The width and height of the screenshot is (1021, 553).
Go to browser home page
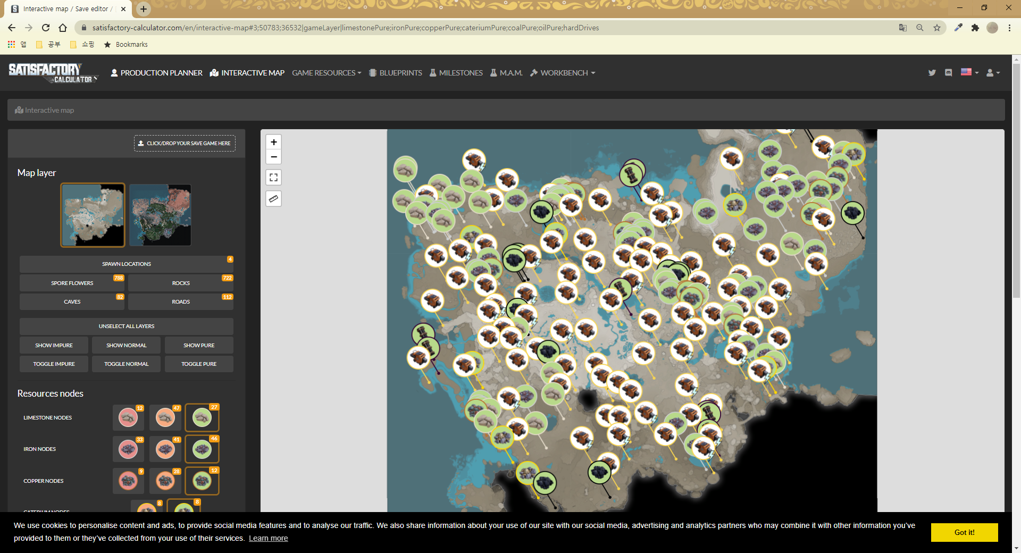tap(63, 28)
